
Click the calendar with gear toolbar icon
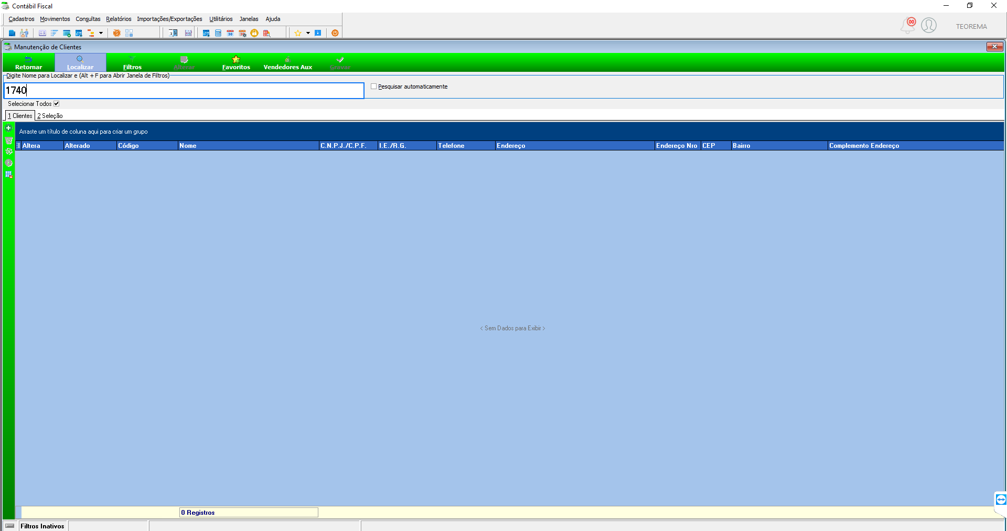pos(242,33)
